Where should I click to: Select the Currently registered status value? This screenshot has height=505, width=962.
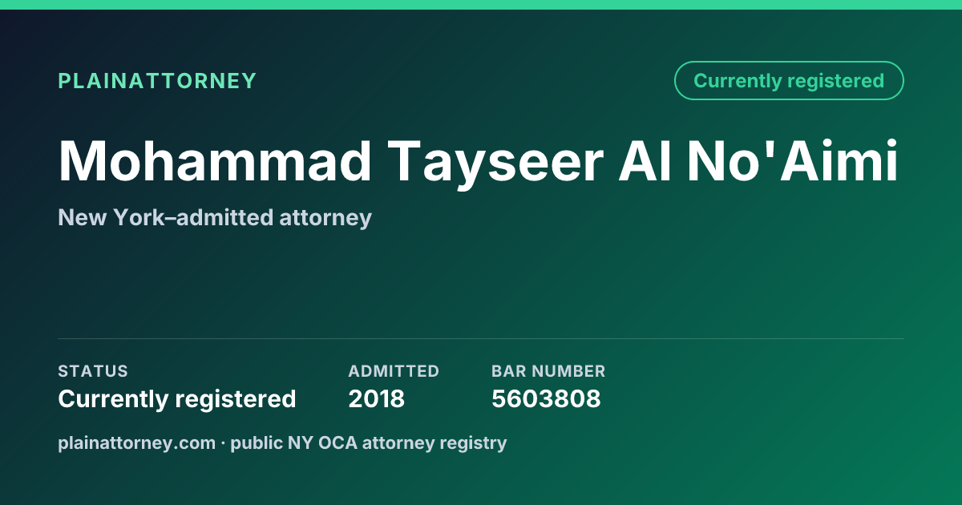coord(177,398)
